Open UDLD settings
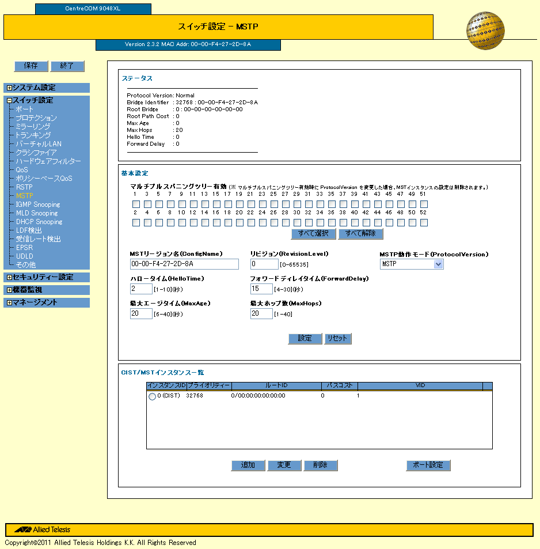 pyautogui.click(x=25, y=256)
